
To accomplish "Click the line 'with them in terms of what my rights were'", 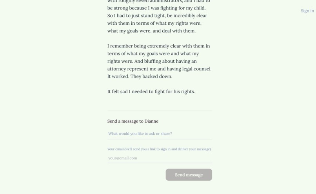I will pyautogui.click(x=154, y=23).
